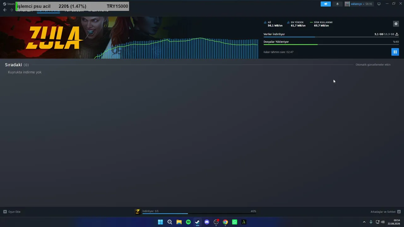This screenshot has height=227, width=404.
Task: Switch Steam to Big Picture mode
Action: pos(379,4)
